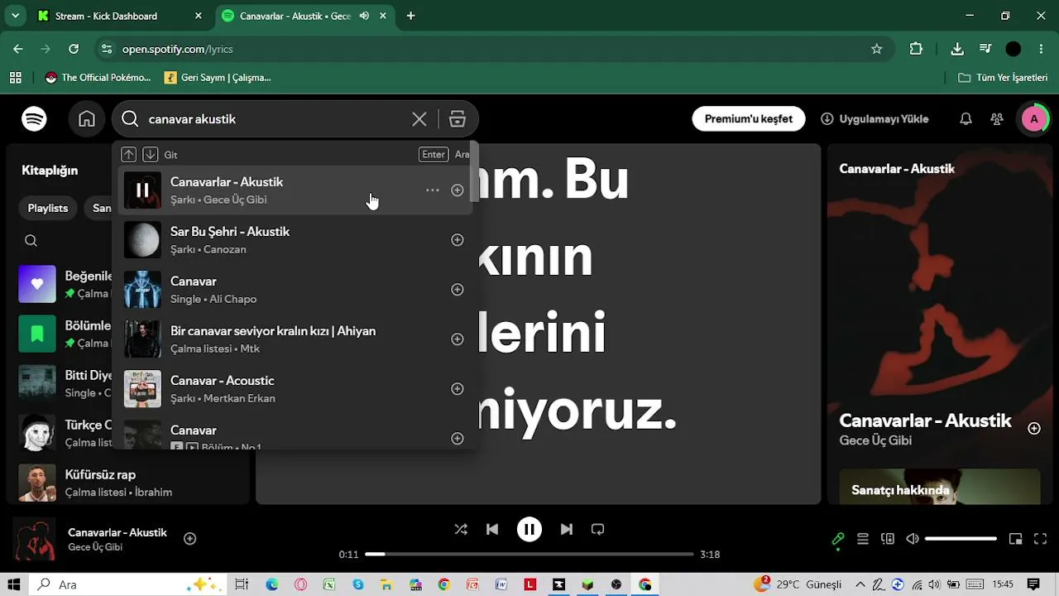
Task: Click the Uygulamayı Yükle link
Action: 875,119
